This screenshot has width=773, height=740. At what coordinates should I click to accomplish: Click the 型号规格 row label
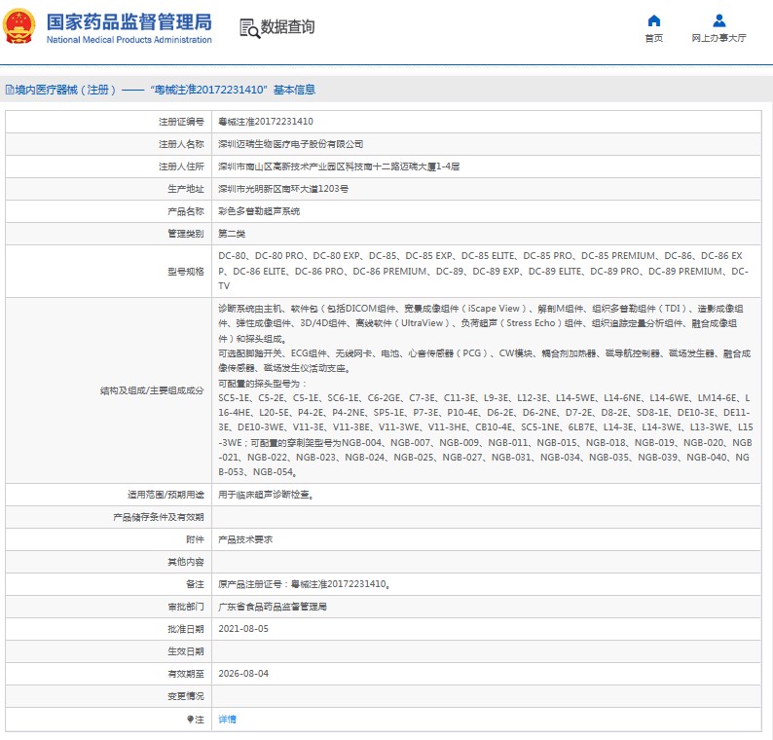(186, 271)
